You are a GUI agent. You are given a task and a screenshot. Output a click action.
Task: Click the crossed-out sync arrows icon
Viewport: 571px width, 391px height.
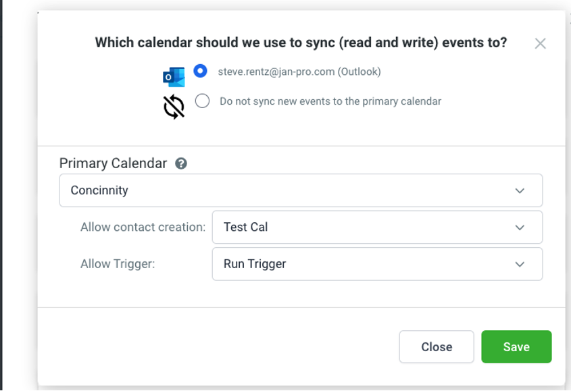pyautogui.click(x=174, y=107)
